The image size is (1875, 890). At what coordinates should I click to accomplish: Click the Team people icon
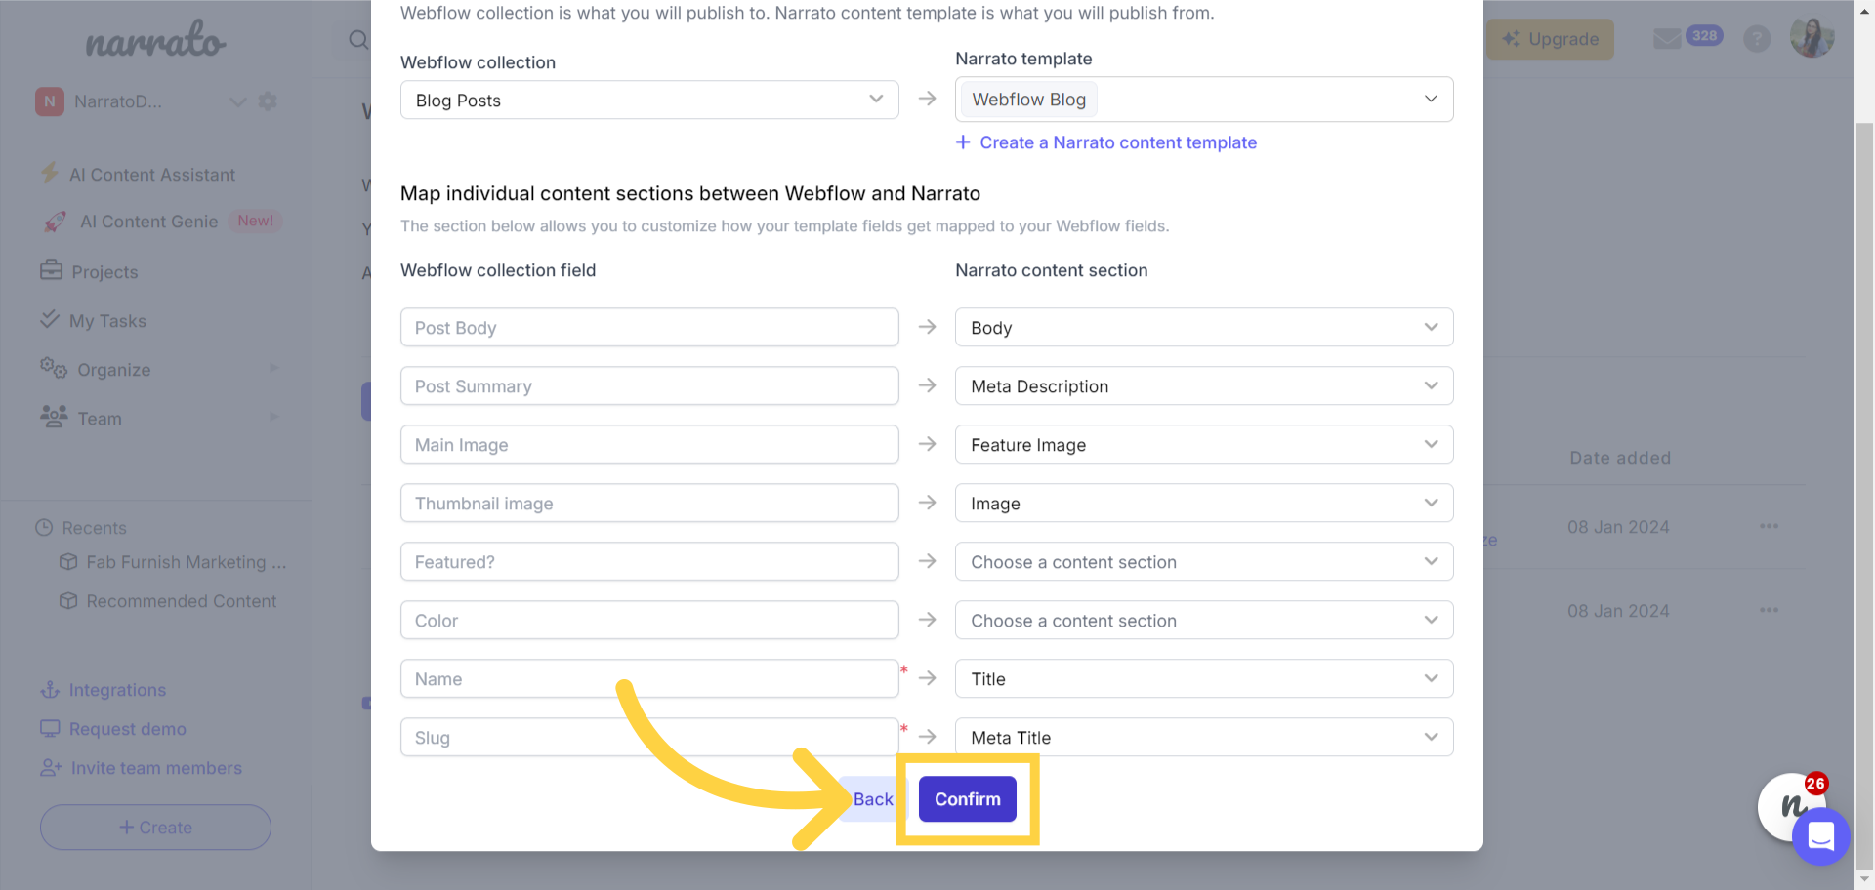coord(54,417)
